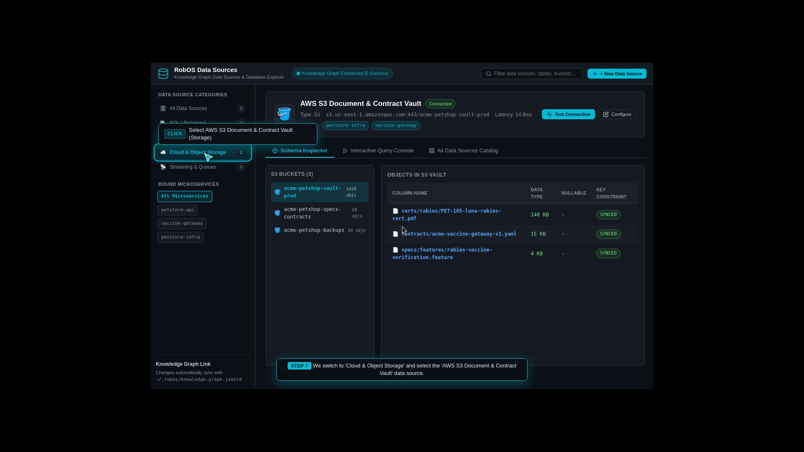
Task: Open specs/features/rabies-vaccine-verification.feature object
Action: click(x=442, y=254)
